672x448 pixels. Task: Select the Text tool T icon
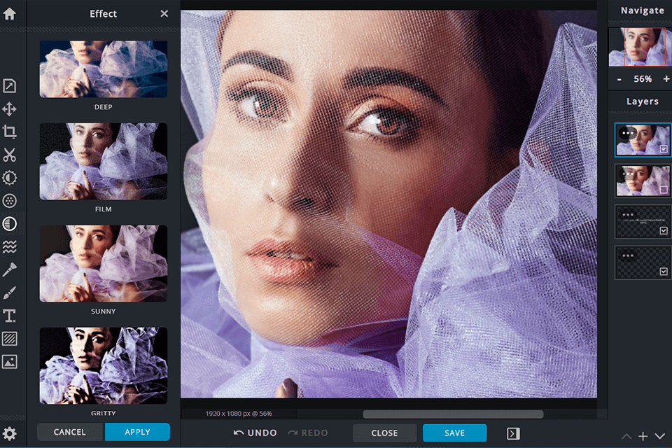(x=9, y=316)
